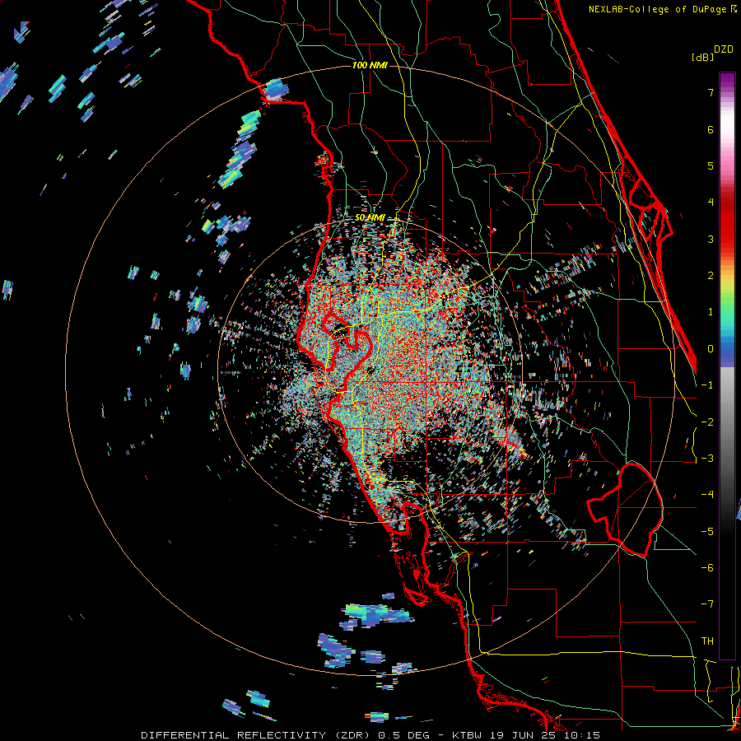Image resolution: width=741 pixels, height=741 pixels.
Task: Click the 5 value on color scale
Action: 711,165
